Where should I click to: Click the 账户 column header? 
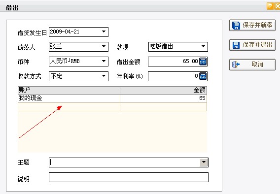pyautogui.click(x=69, y=90)
